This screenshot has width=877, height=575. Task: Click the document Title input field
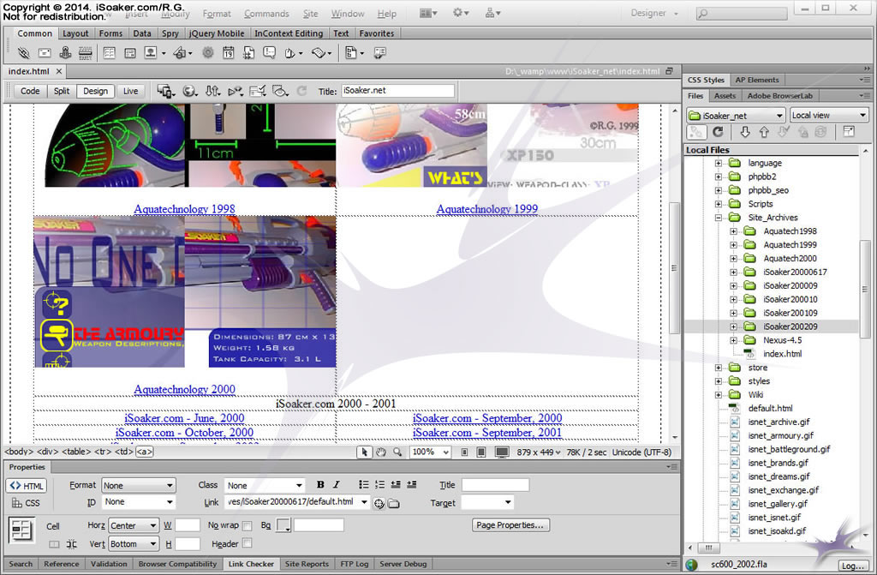point(397,91)
